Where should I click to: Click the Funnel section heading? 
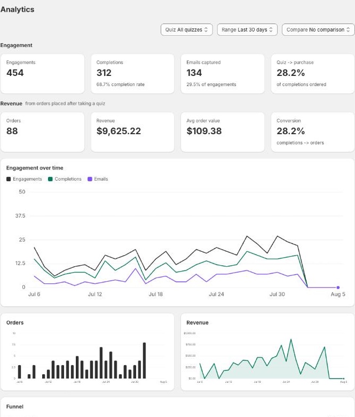15,407
